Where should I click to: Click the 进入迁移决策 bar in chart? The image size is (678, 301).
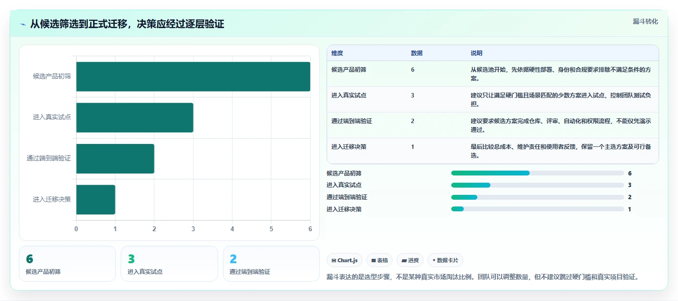tap(95, 199)
